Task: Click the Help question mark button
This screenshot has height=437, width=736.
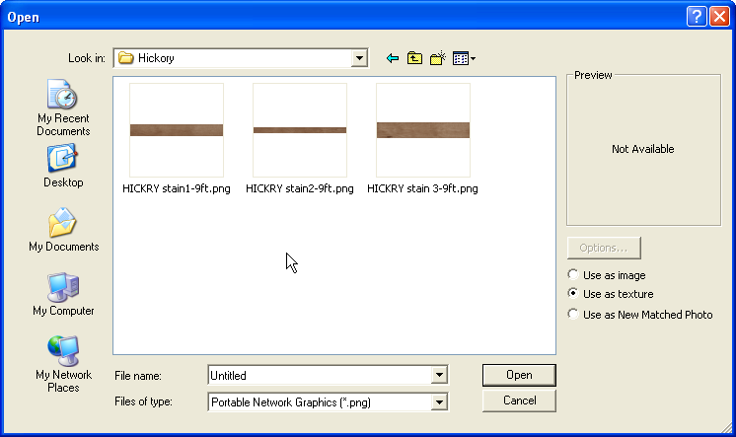Action: [x=697, y=17]
